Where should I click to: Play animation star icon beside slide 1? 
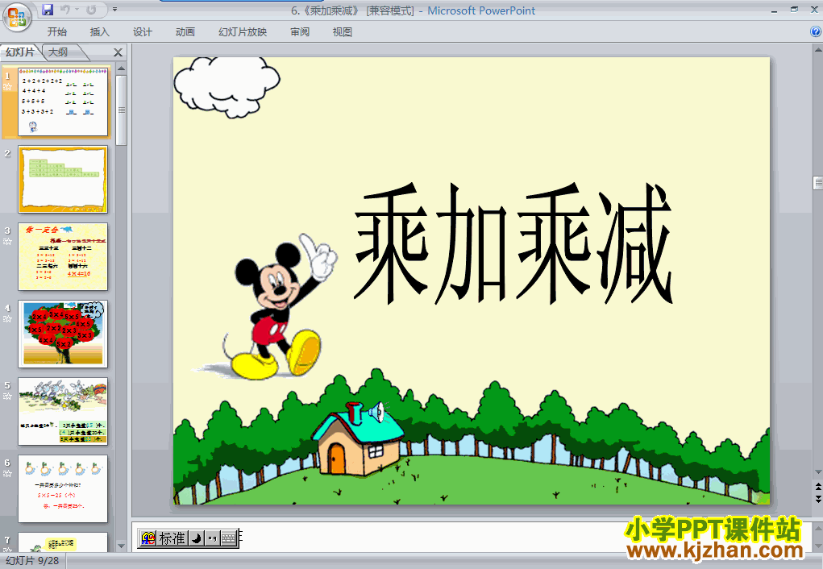[7, 87]
